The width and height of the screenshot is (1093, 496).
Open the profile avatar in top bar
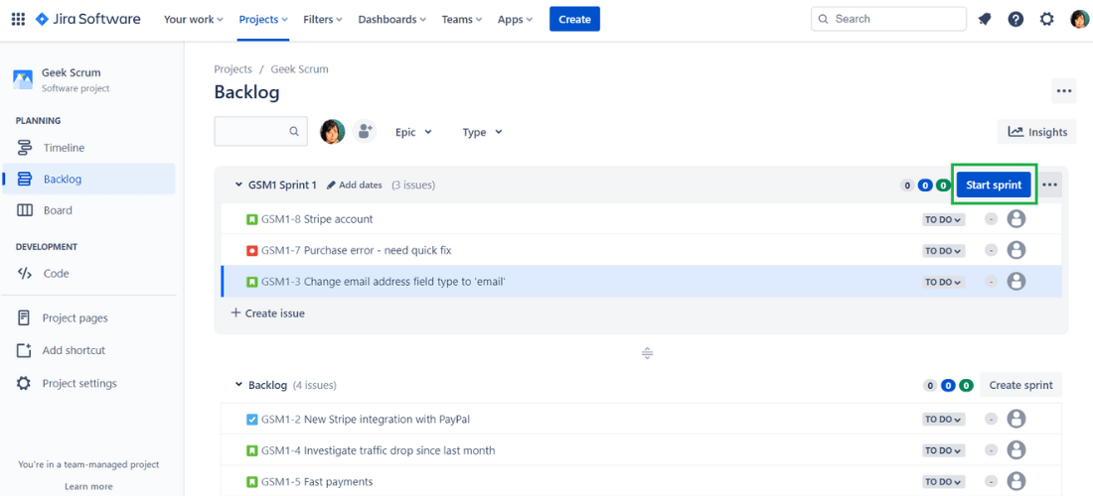coord(1079,20)
